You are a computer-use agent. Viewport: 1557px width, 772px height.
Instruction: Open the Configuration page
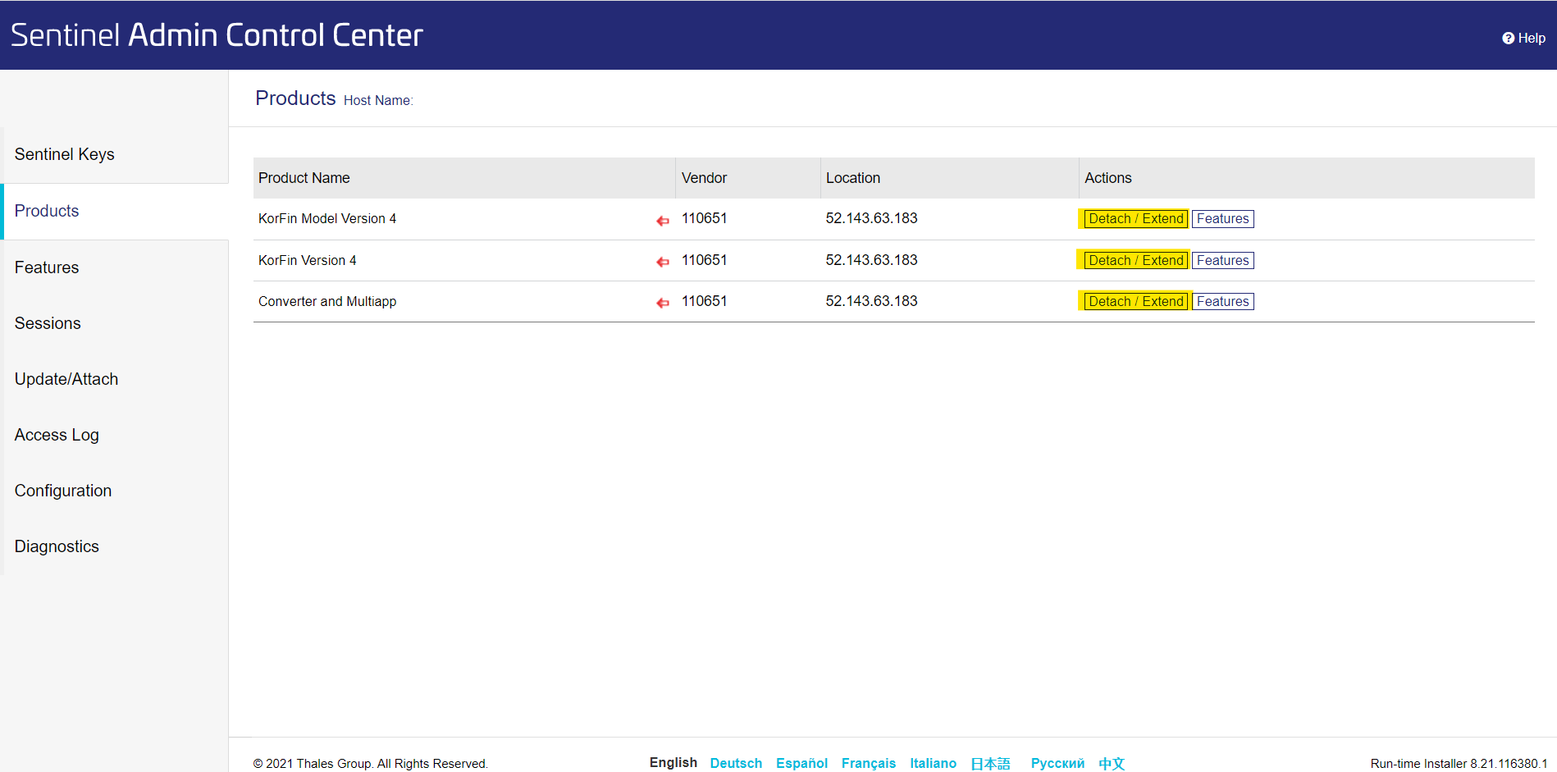[x=63, y=491]
